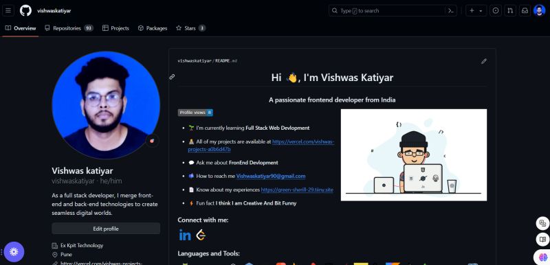550x265 pixels.
Task: Click the translate extension icon at right edge
Action: pos(542,223)
